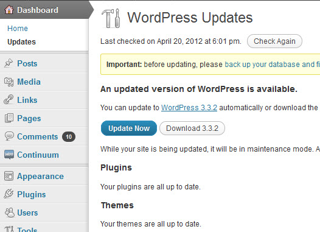The height and width of the screenshot is (232, 320).
Task: Click the Media camera icon
Action: pyautogui.click(x=9, y=82)
